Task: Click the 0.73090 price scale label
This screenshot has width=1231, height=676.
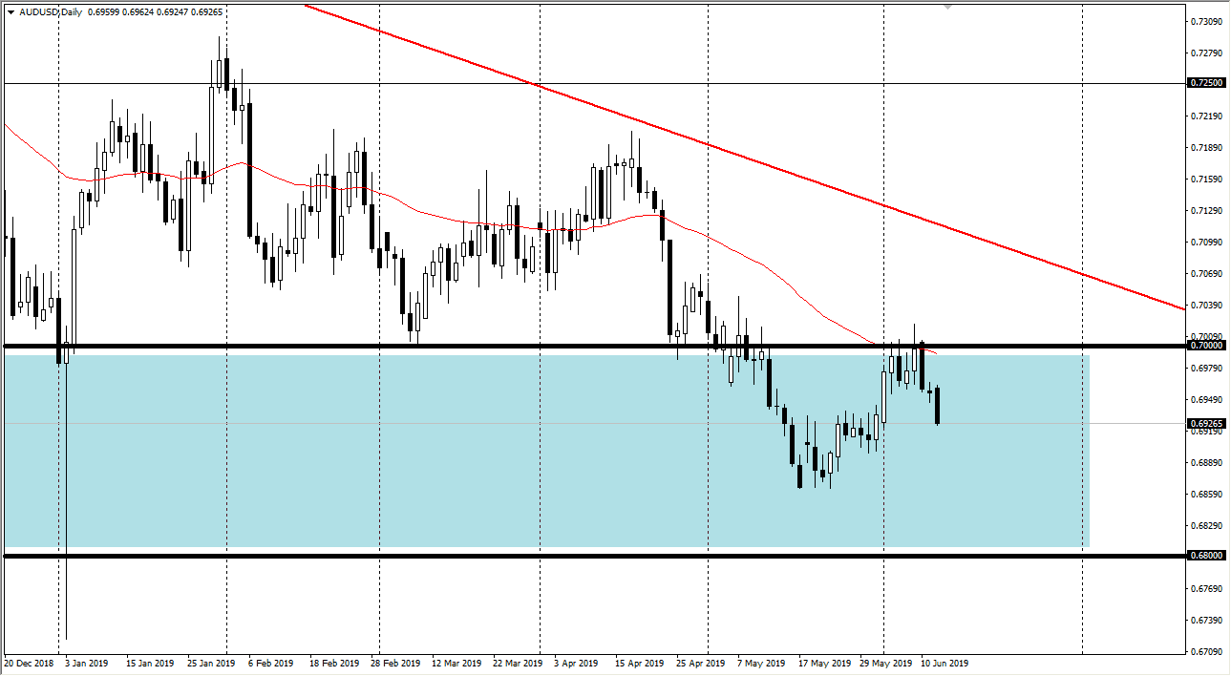Action: pyautogui.click(x=1206, y=21)
